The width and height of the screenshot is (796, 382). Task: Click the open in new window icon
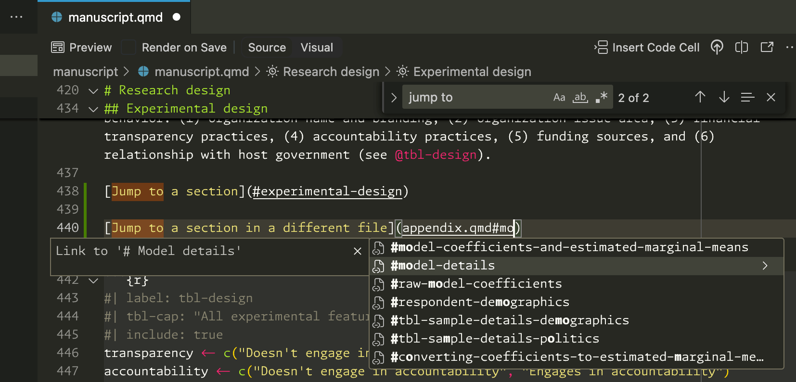click(767, 47)
